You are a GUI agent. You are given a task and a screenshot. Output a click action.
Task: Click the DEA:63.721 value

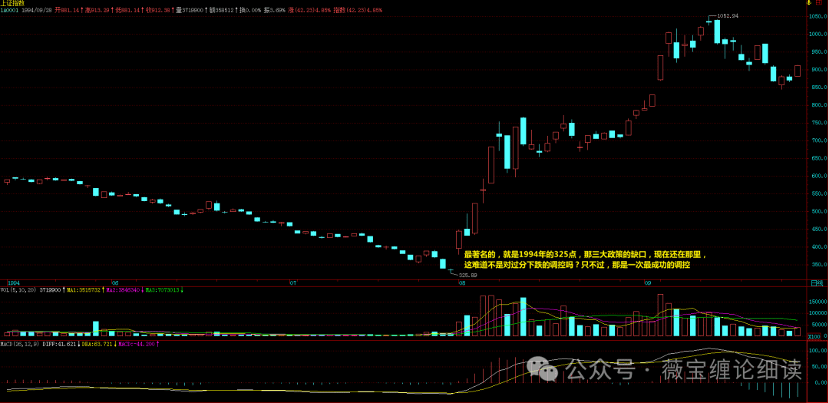pos(96,344)
